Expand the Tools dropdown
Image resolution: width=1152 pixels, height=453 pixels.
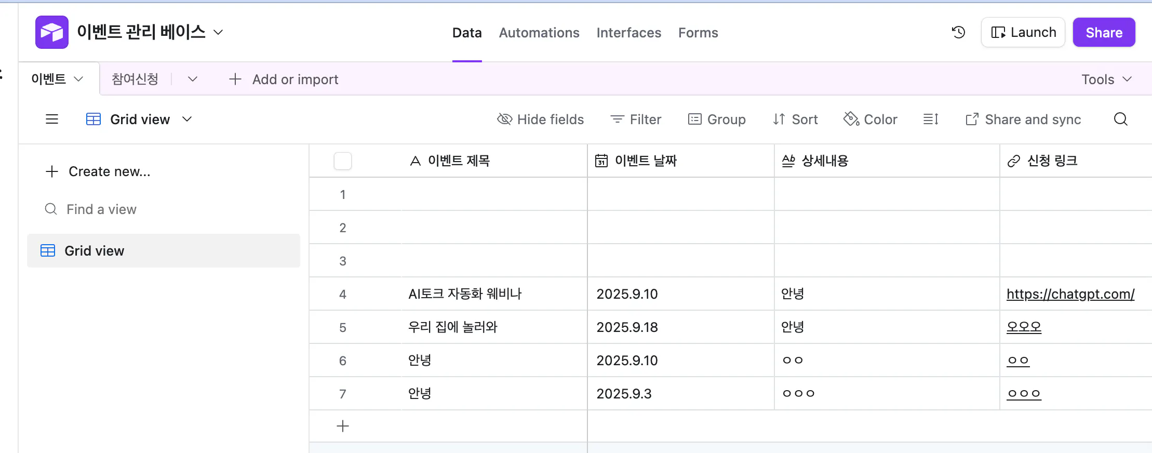tap(1106, 79)
